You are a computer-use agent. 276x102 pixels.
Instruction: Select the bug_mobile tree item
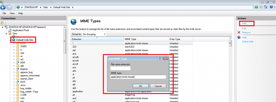26,88
